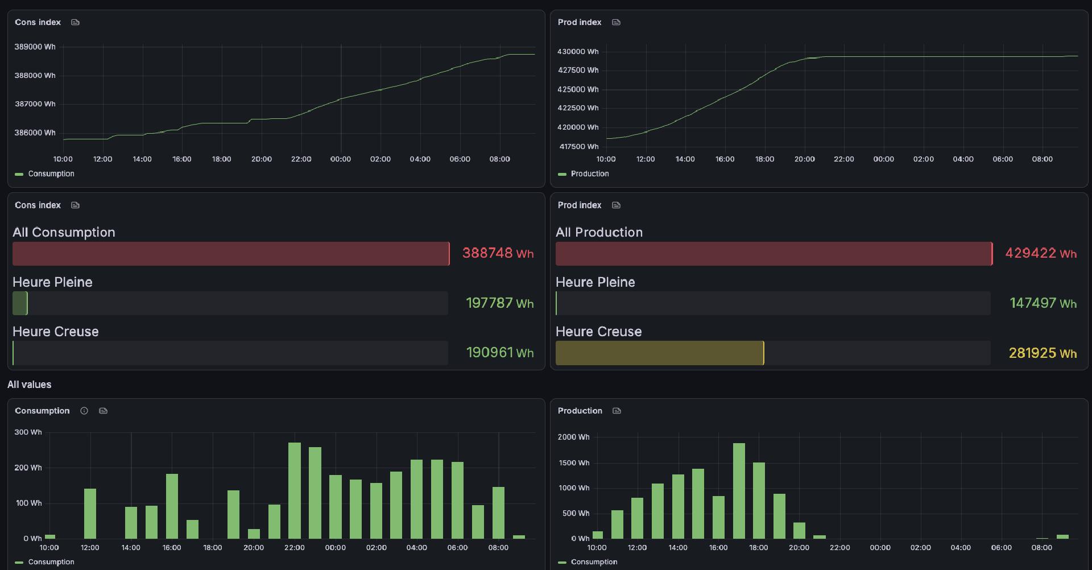Open the Prod index bar gauge panel title menu
The width and height of the screenshot is (1092, 570).
580,205
